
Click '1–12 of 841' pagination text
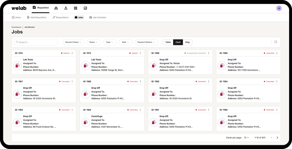260,138
